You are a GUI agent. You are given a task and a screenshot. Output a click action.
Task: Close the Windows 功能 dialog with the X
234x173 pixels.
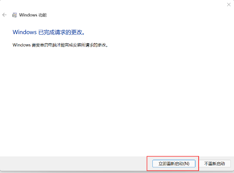(x=229, y=5)
